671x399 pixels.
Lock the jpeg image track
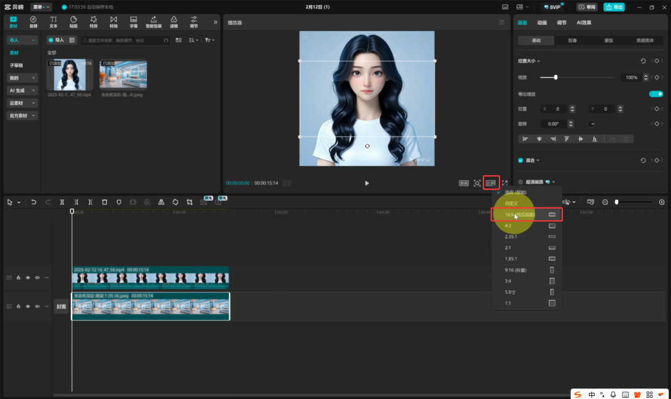point(19,306)
